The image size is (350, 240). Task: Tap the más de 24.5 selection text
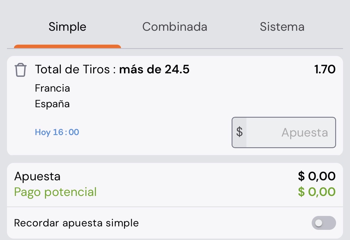pyautogui.click(x=154, y=70)
